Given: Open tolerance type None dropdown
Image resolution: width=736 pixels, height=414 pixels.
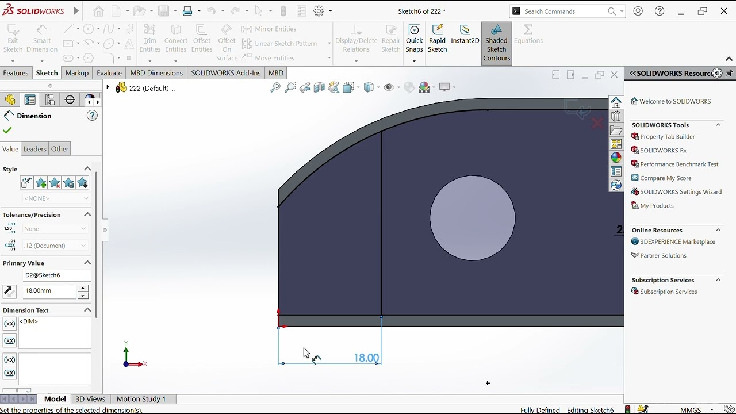Looking at the screenshot, I should pos(55,229).
